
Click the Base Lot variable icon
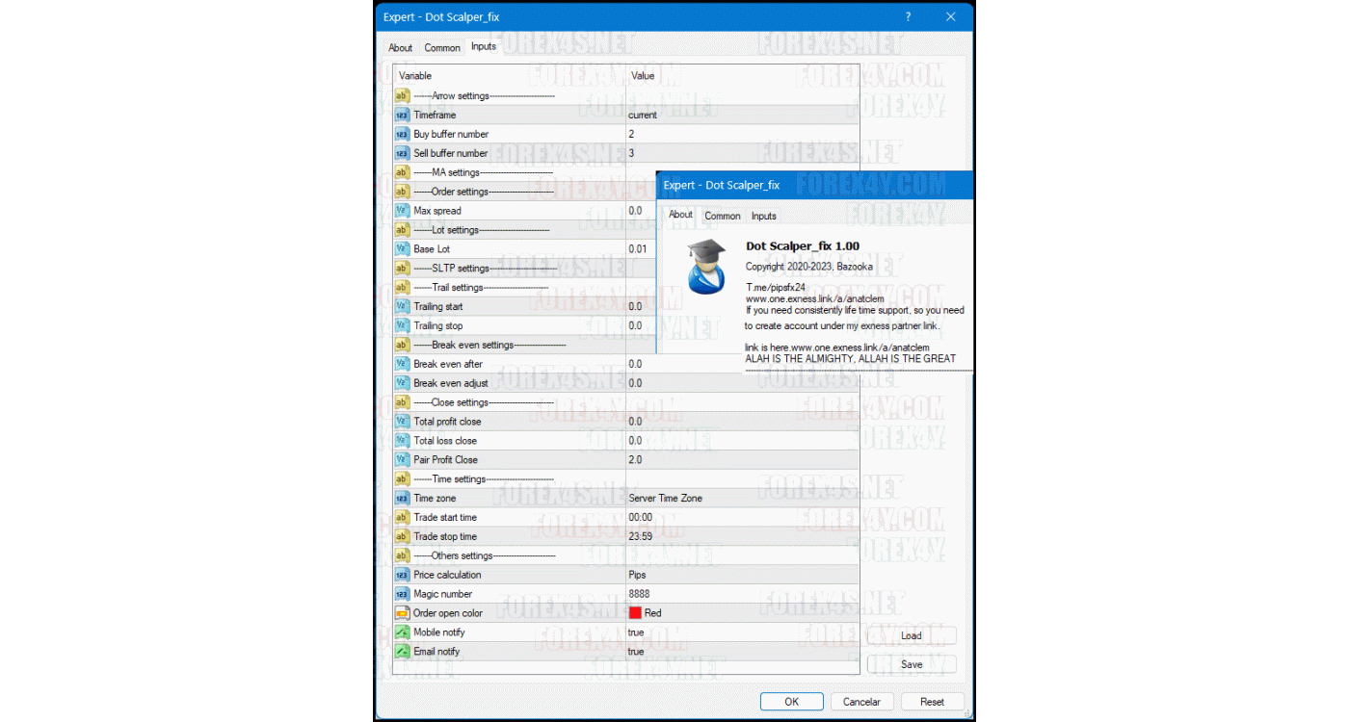point(402,249)
